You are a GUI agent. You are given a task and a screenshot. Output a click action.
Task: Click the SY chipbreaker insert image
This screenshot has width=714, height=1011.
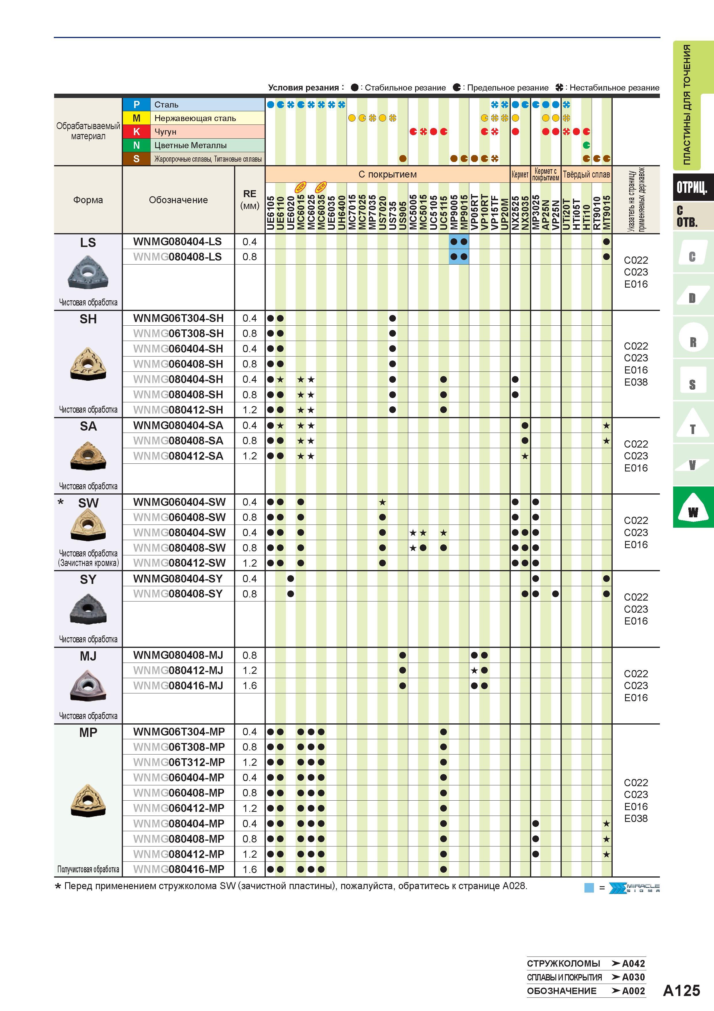pyautogui.click(x=88, y=609)
